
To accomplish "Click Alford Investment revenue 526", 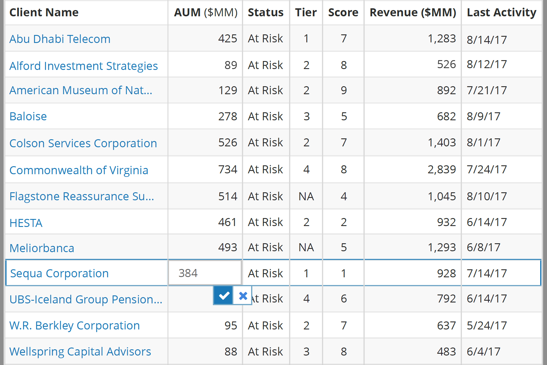I will tap(446, 64).
